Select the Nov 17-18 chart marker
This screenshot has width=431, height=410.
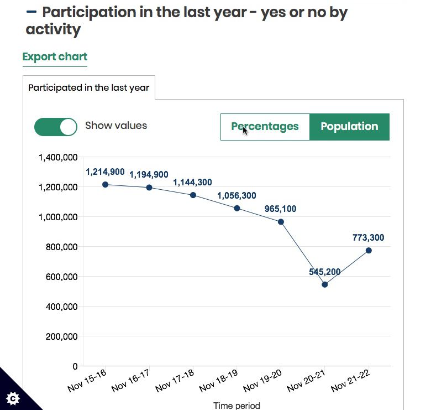(193, 195)
